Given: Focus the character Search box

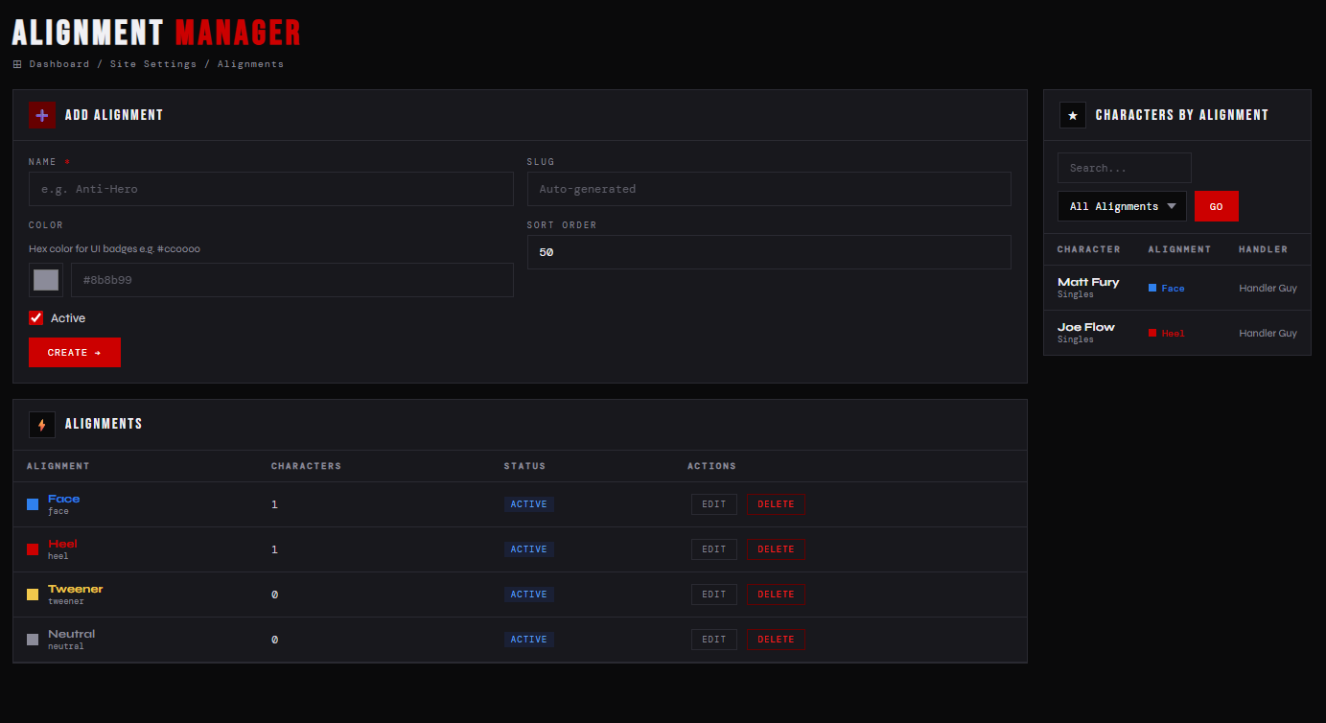Looking at the screenshot, I should (1125, 168).
